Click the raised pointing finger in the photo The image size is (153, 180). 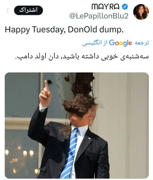click(47, 86)
